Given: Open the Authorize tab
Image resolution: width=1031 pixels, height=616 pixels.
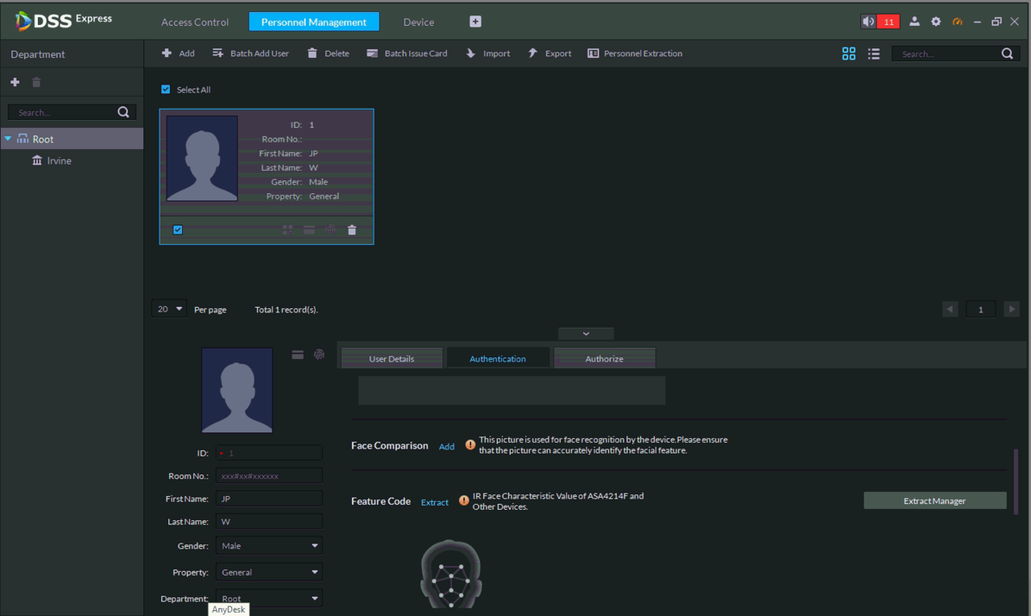Looking at the screenshot, I should point(604,358).
